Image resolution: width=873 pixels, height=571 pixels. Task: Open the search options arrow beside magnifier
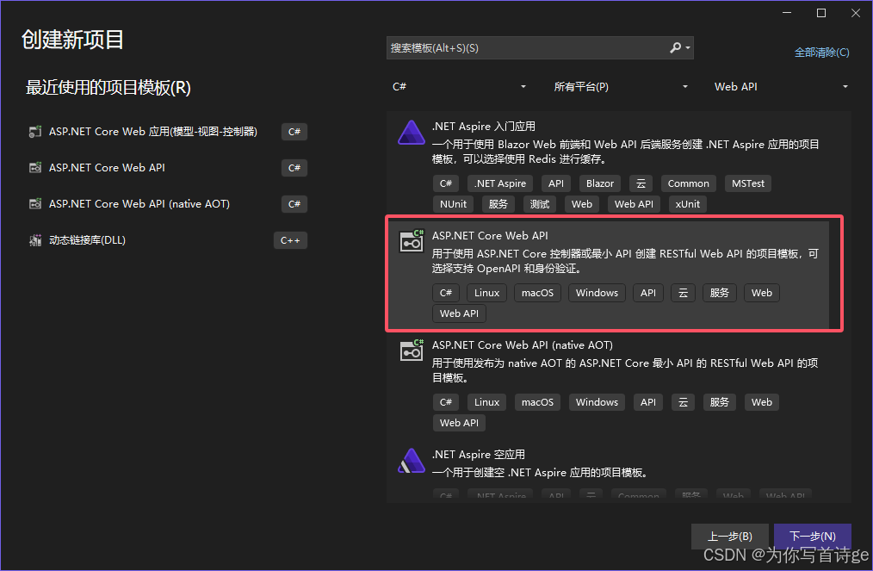tap(688, 48)
